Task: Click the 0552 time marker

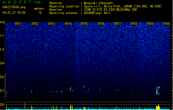Action: [x=35, y=24]
